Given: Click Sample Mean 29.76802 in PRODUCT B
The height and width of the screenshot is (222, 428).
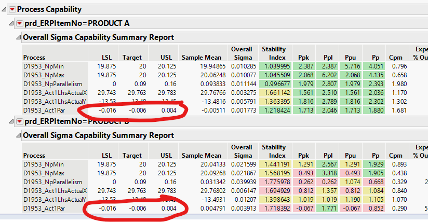Looking at the screenshot, I should point(213,191).
